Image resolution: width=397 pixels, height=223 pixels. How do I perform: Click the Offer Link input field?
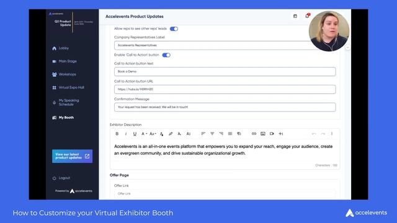[x=225, y=194]
